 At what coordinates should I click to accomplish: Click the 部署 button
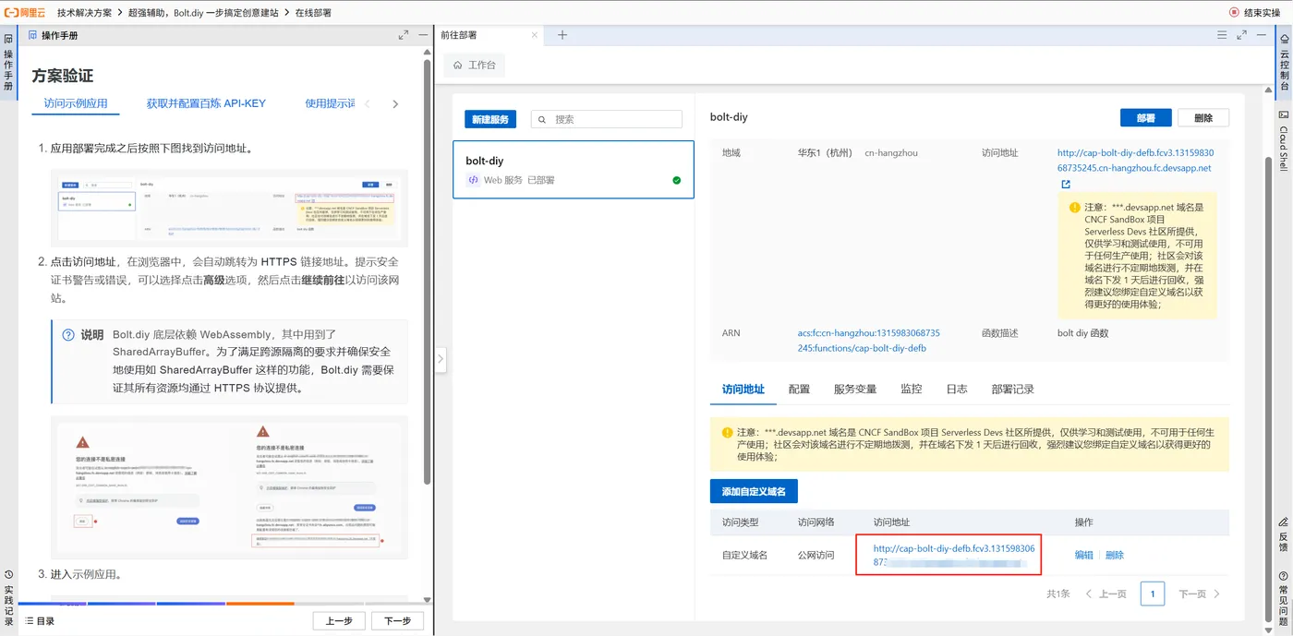1145,118
